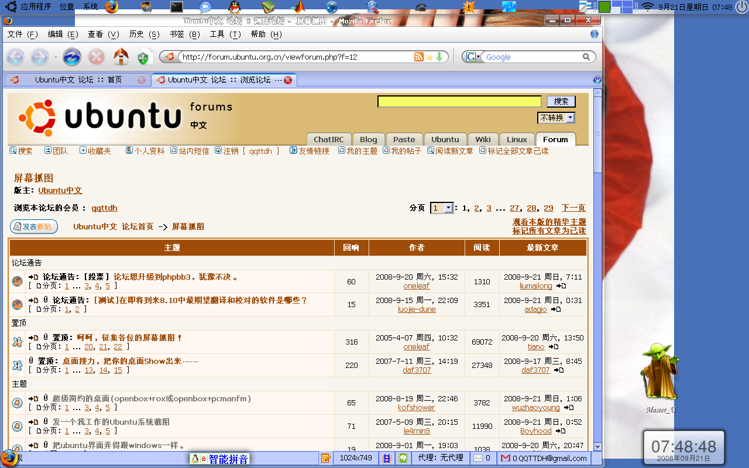The height and width of the screenshot is (468, 749).
Task: Open thread 桌面接力,把你的桌面Show出来
Action: coord(130,361)
